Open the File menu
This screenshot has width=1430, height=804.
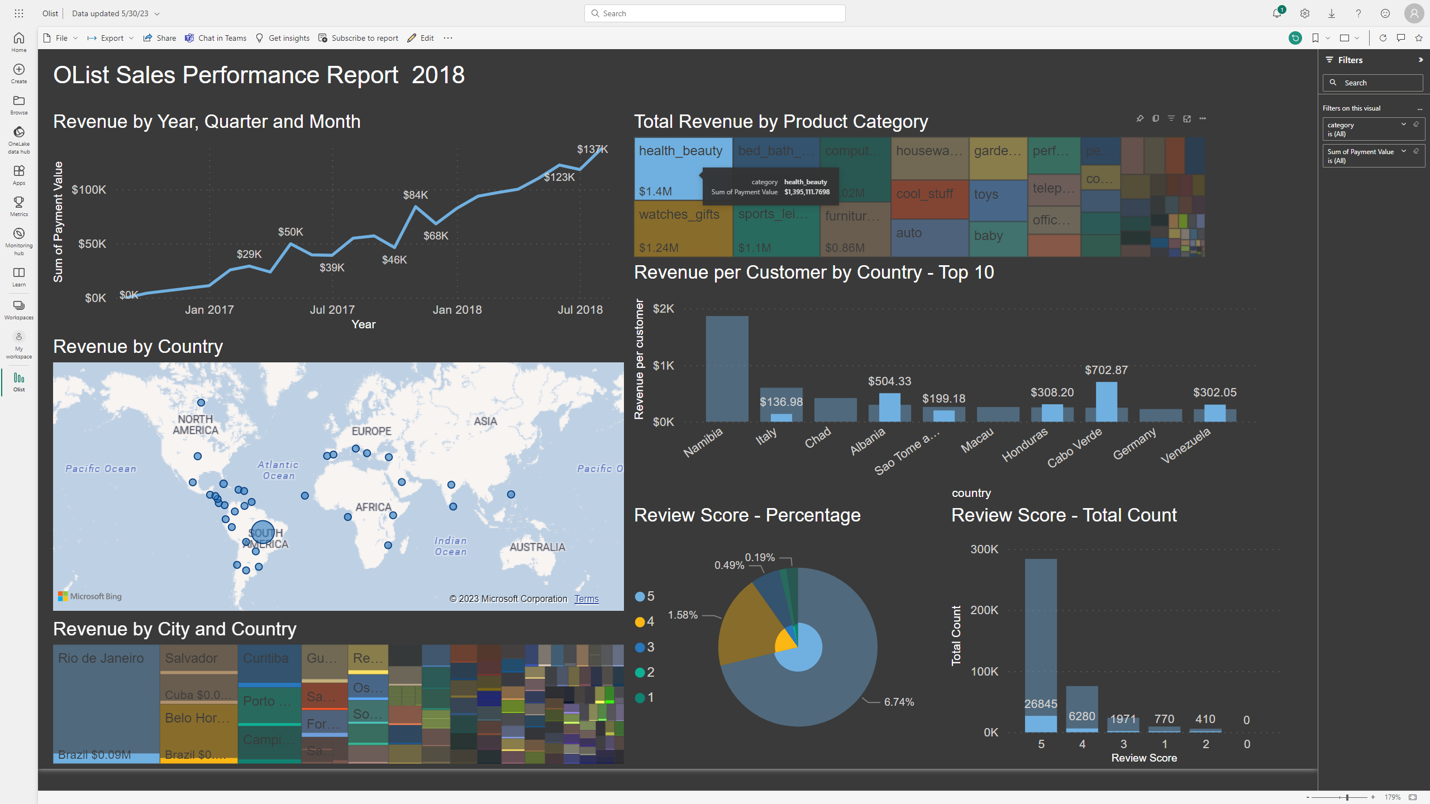pyautogui.click(x=61, y=38)
